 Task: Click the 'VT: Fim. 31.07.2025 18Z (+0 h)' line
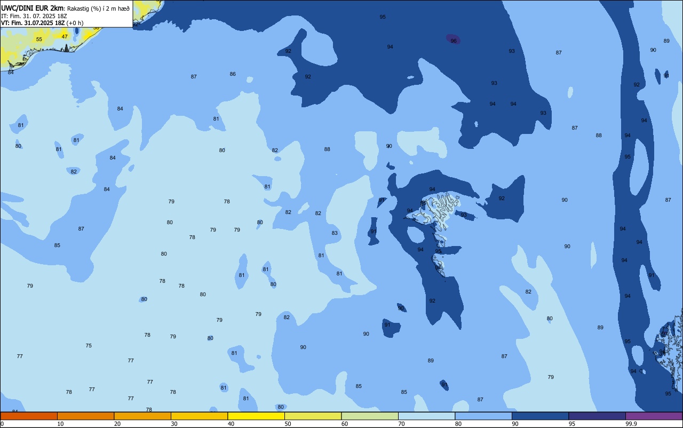(x=42, y=23)
